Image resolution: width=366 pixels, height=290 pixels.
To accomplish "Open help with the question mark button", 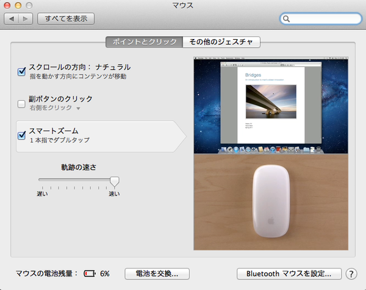I will point(351,274).
